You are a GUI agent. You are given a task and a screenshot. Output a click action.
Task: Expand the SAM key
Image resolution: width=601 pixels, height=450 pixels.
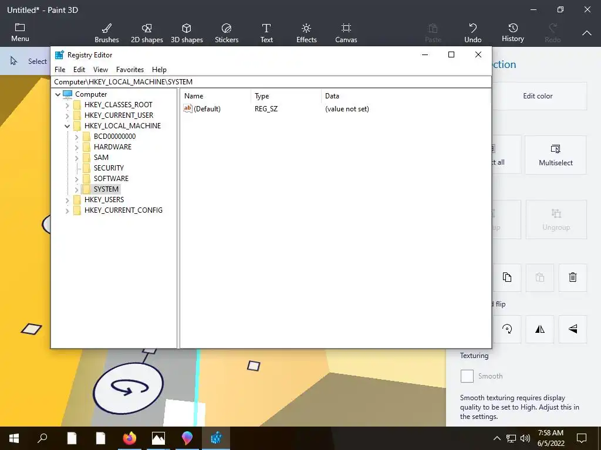coord(77,158)
